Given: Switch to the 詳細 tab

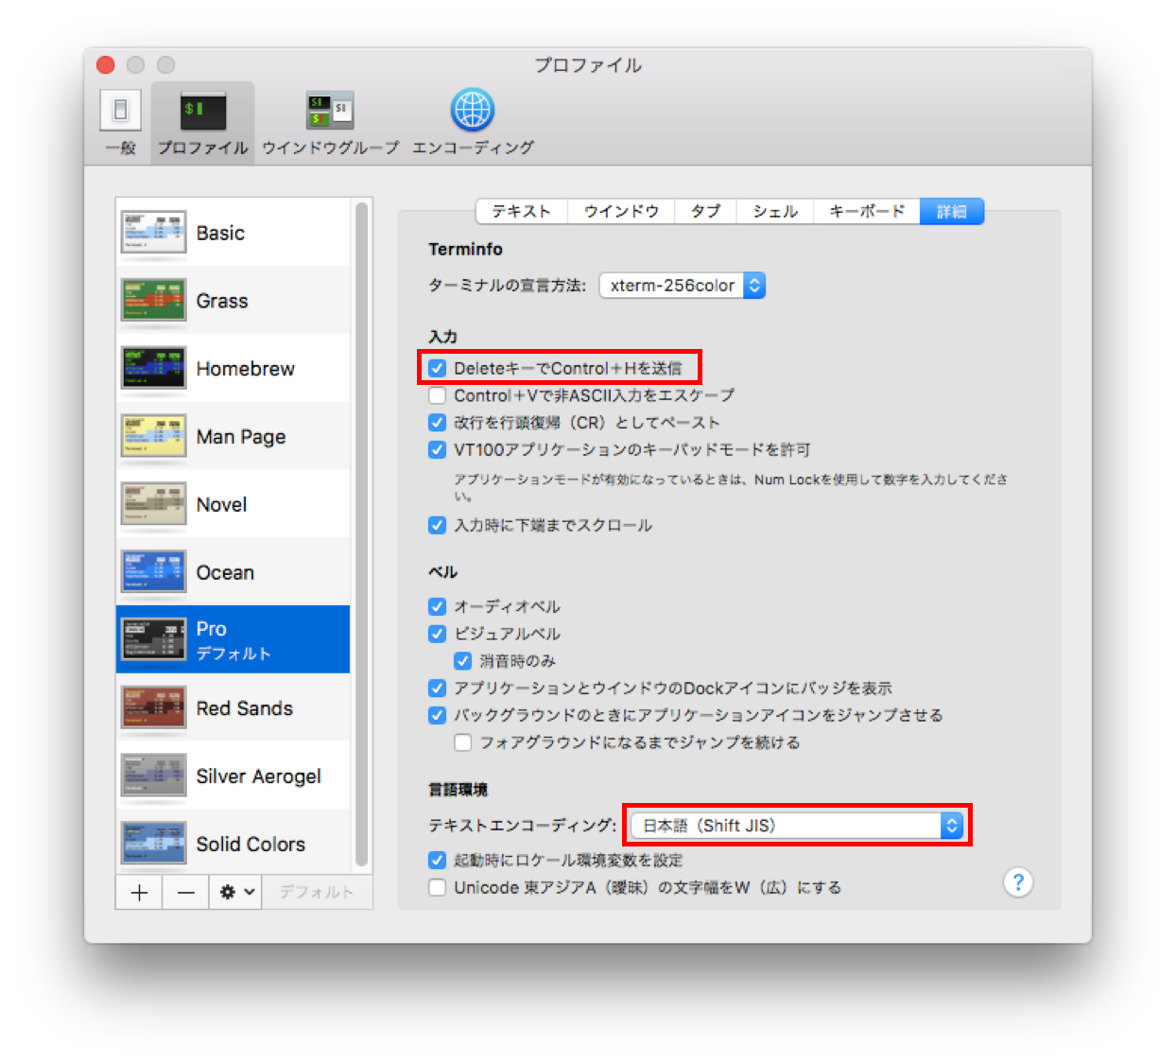Looking at the screenshot, I should [x=952, y=211].
